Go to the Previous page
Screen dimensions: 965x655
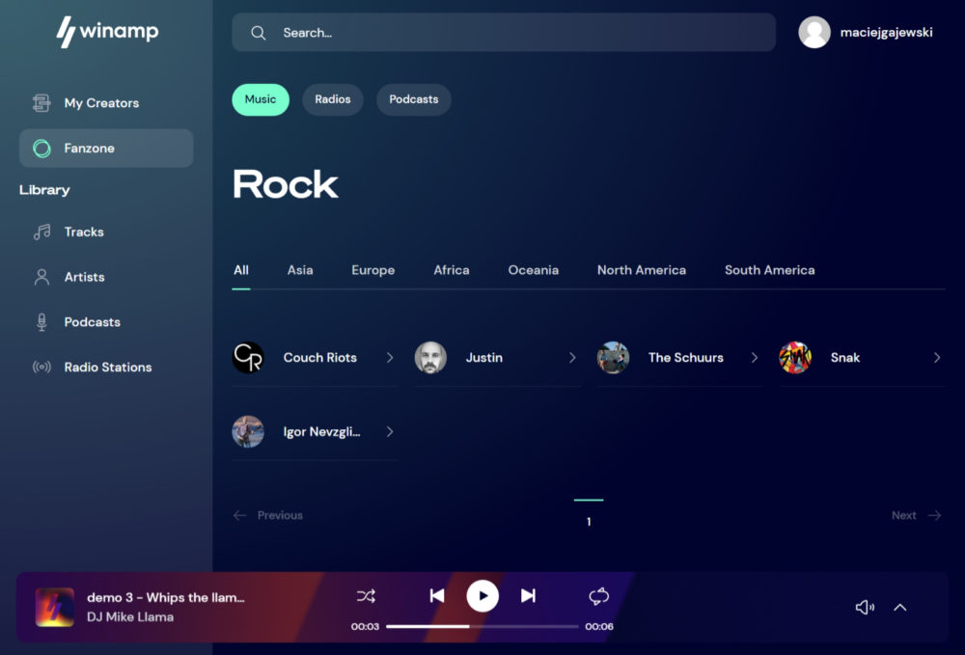coord(268,515)
